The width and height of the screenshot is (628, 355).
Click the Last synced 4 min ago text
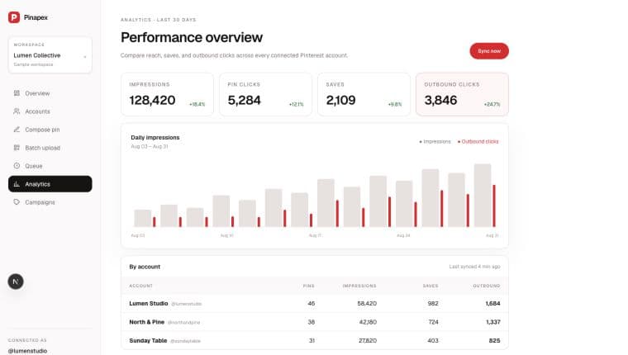coord(474,267)
